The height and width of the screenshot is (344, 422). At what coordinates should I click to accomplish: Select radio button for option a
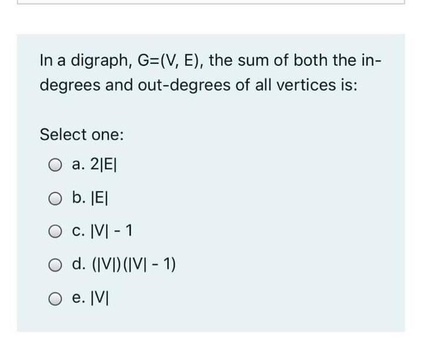pos(55,165)
